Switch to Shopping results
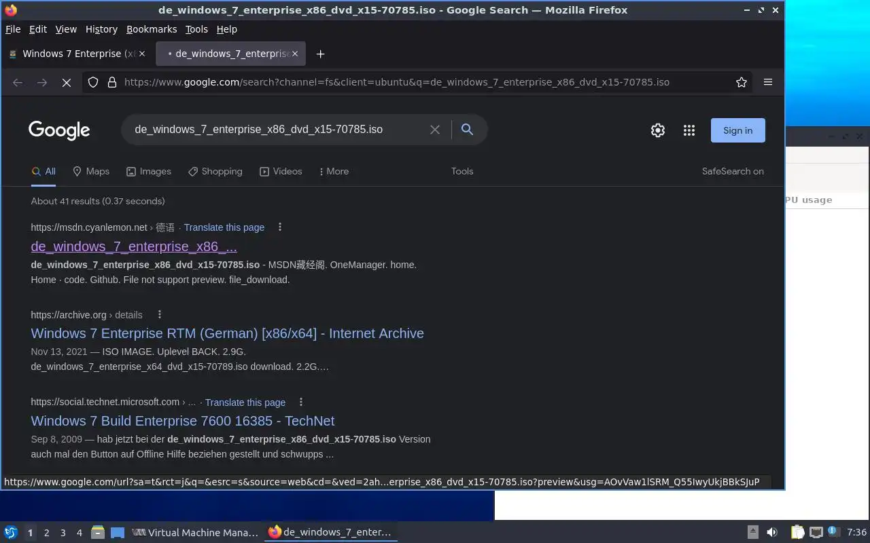The width and height of the screenshot is (870, 543). tap(215, 172)
